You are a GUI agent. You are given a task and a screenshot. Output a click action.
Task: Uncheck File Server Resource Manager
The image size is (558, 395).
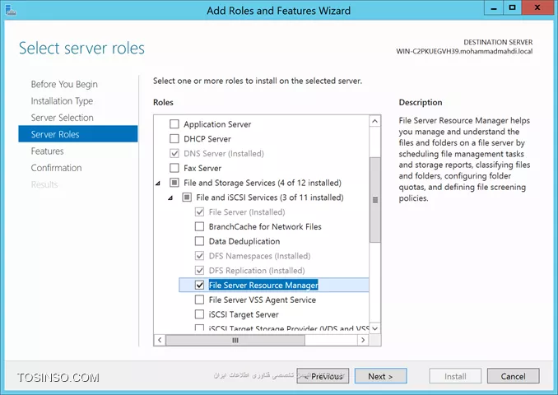click(200, 285)
